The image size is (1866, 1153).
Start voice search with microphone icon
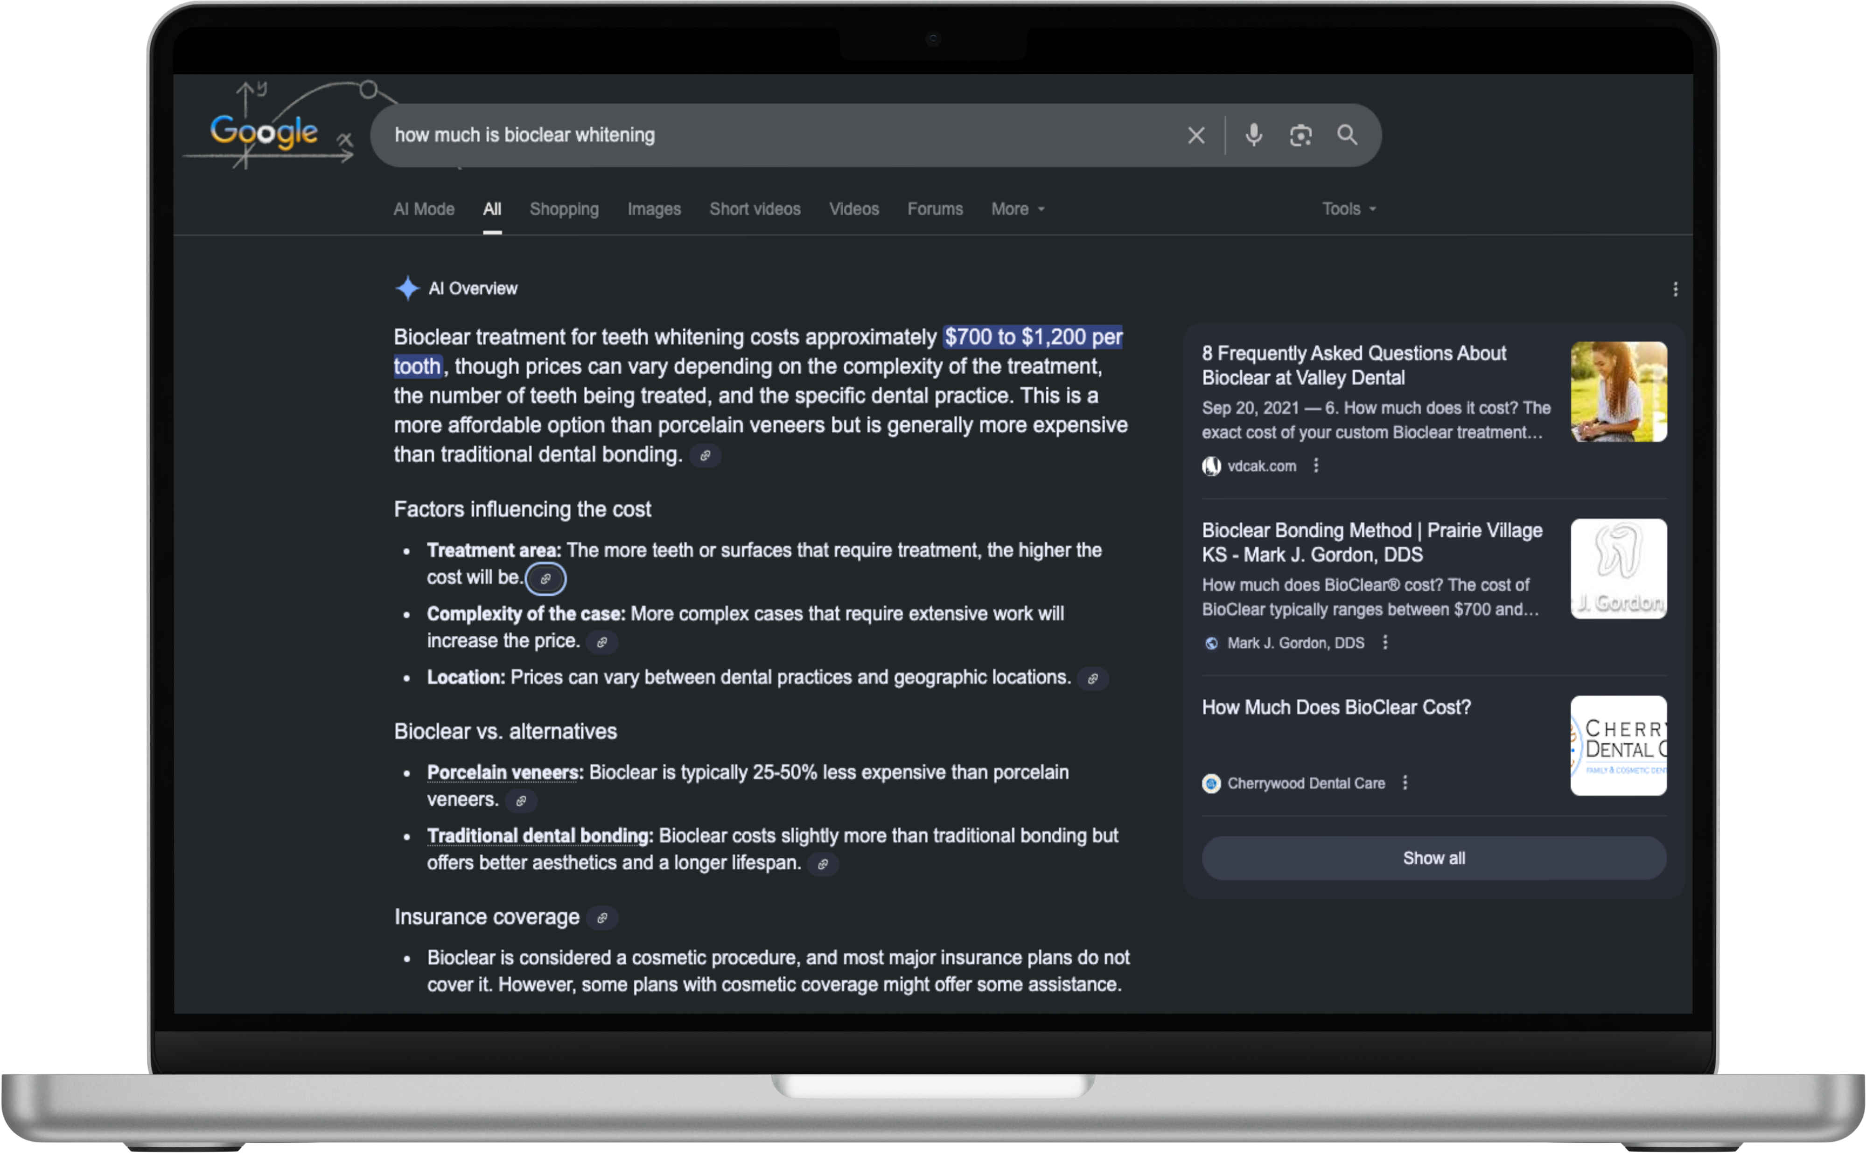1253,135
